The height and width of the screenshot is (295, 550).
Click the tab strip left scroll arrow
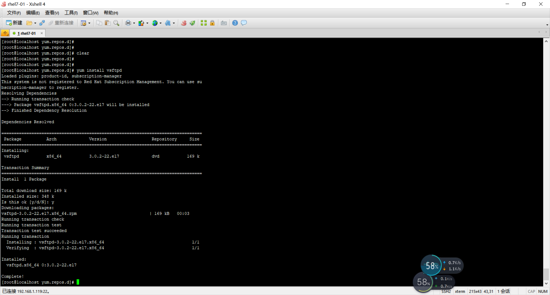tap(539, 32)
